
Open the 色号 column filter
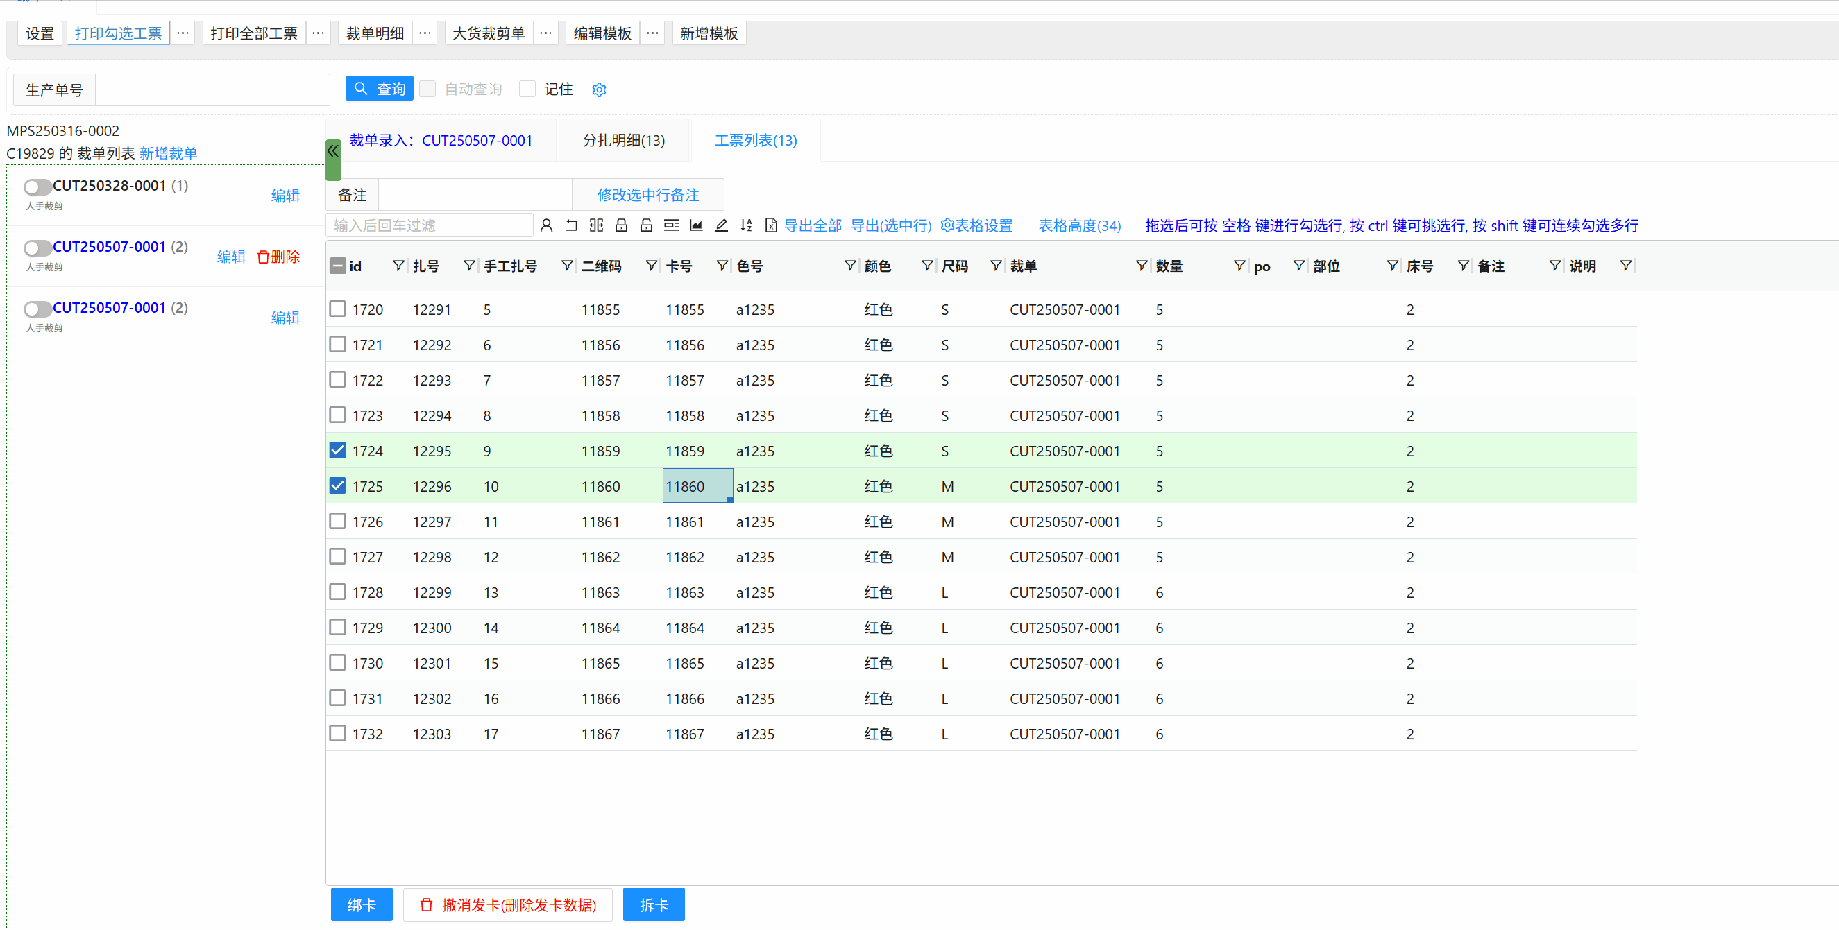[850, 266]
